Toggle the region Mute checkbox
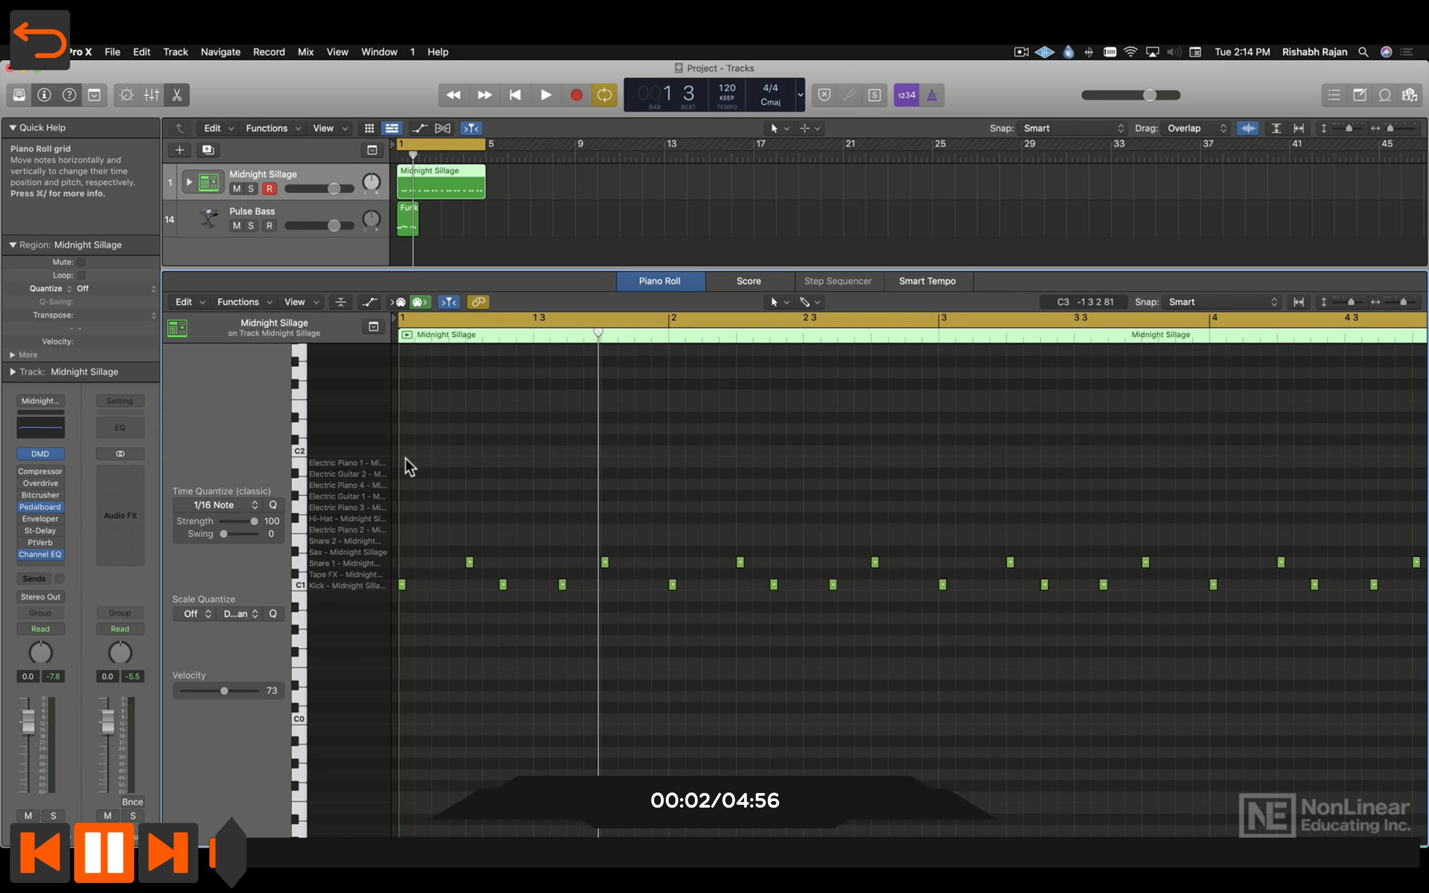This screenshot has height=893, width=1429. 81,262
